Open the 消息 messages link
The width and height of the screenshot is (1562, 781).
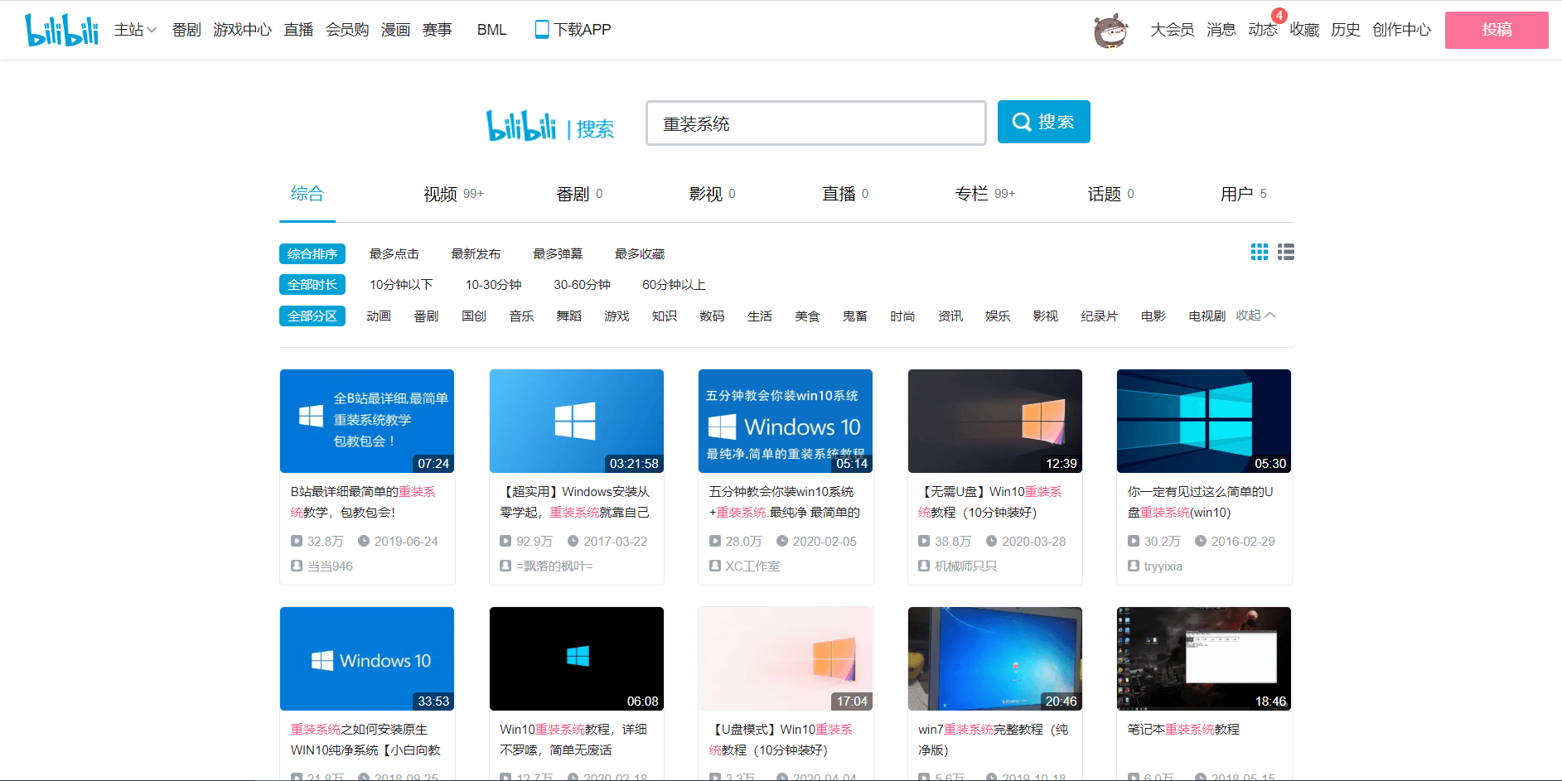pyautogui.click(x=1221, y=30)
